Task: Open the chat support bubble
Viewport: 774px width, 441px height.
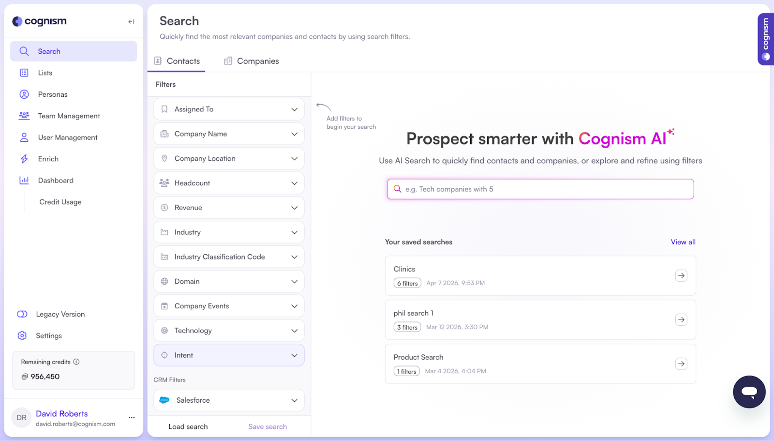Action: [749, 392]
